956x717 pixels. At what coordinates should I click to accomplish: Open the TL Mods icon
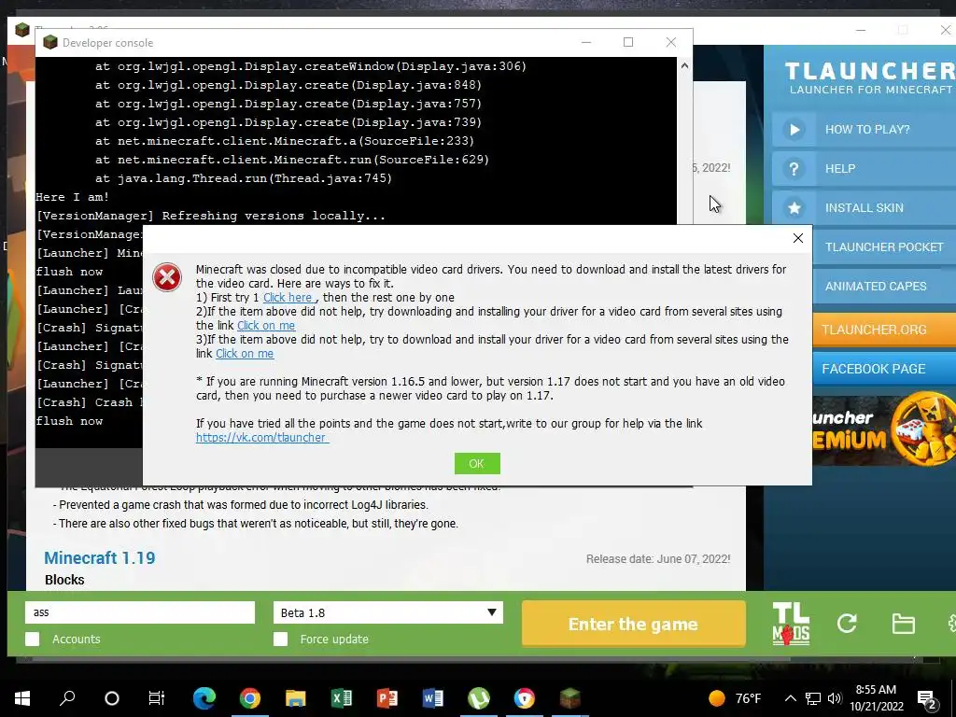click(x=791, y=623)
